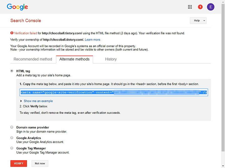Select the HTML tag radio button

tap(12, 71)
